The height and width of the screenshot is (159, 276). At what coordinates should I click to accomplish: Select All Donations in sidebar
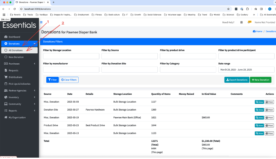[x=19, y=50]
